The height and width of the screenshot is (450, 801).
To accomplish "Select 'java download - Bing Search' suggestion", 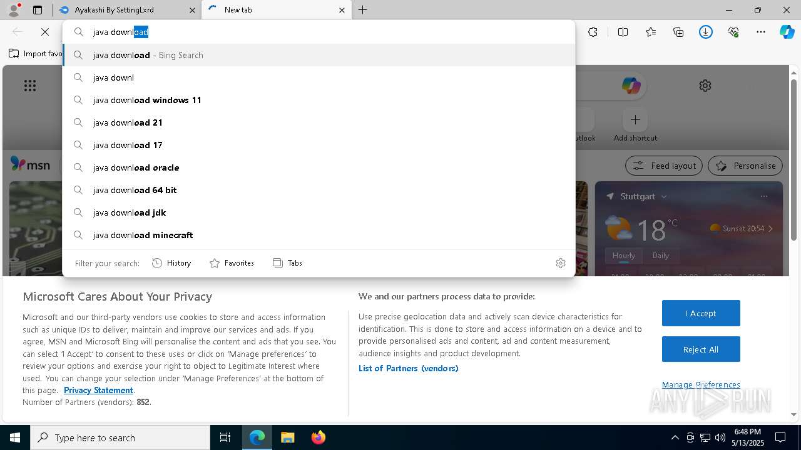I will (319, 55).
